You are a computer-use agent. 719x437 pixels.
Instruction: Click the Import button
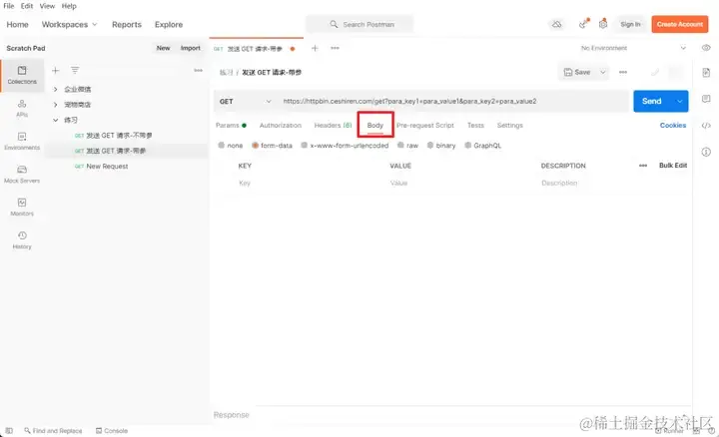191,48
